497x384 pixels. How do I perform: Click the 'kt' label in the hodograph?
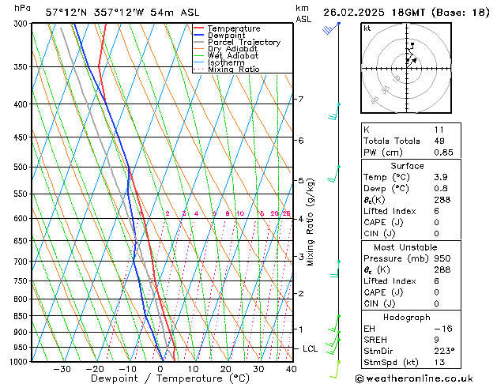point(367,28)
